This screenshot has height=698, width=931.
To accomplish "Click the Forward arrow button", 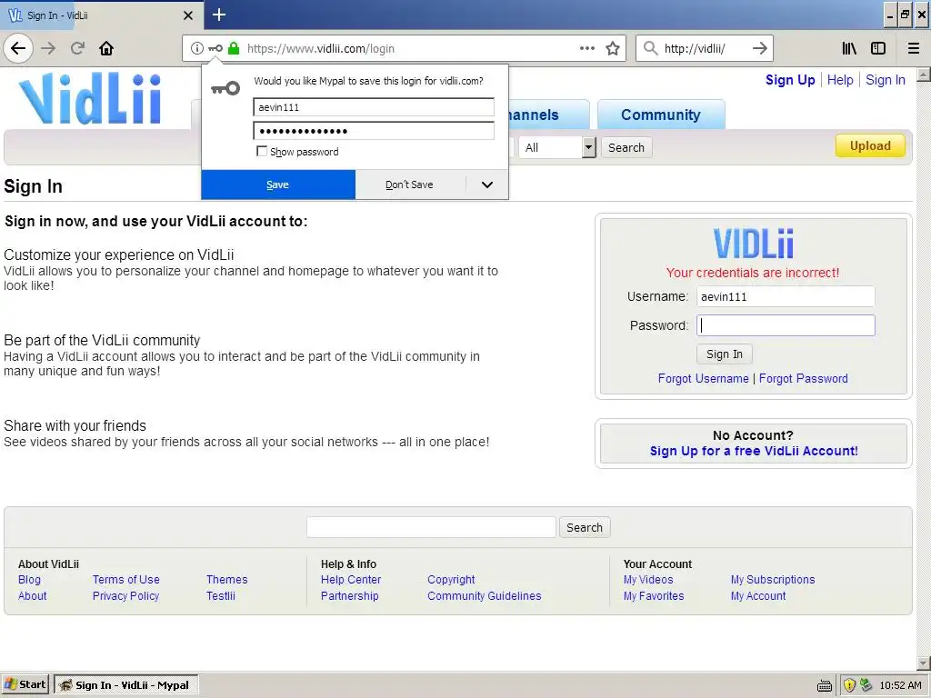I will (49, 48).
